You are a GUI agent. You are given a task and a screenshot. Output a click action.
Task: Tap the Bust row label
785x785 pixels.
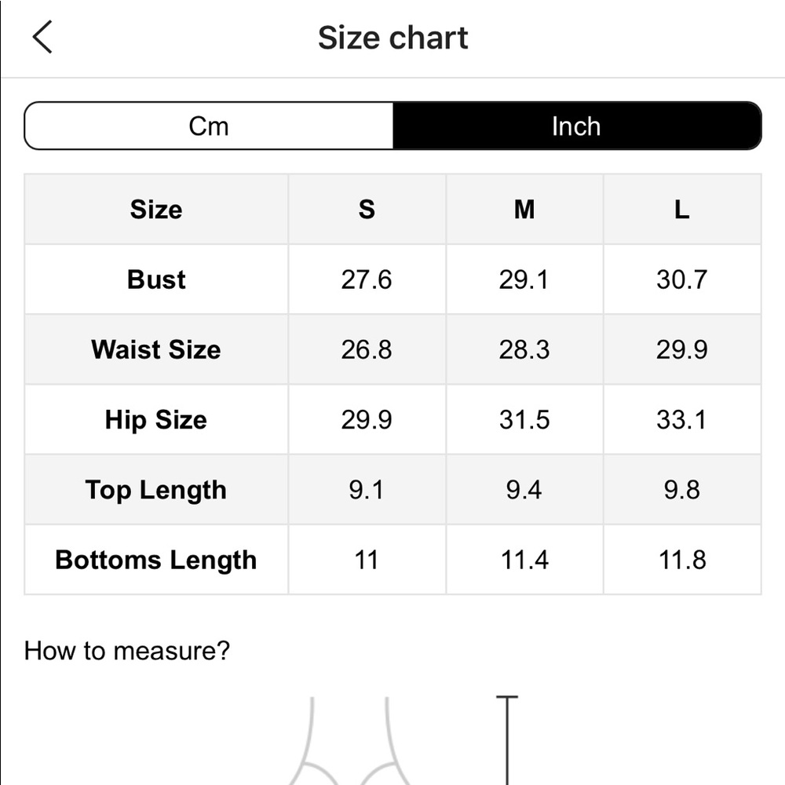(156, 279)
